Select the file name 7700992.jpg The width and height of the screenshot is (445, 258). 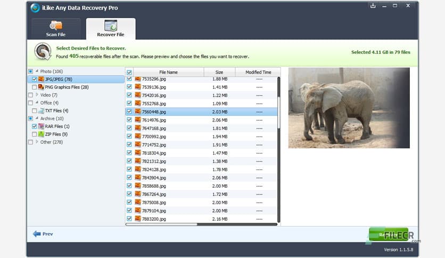coord(154,136)
